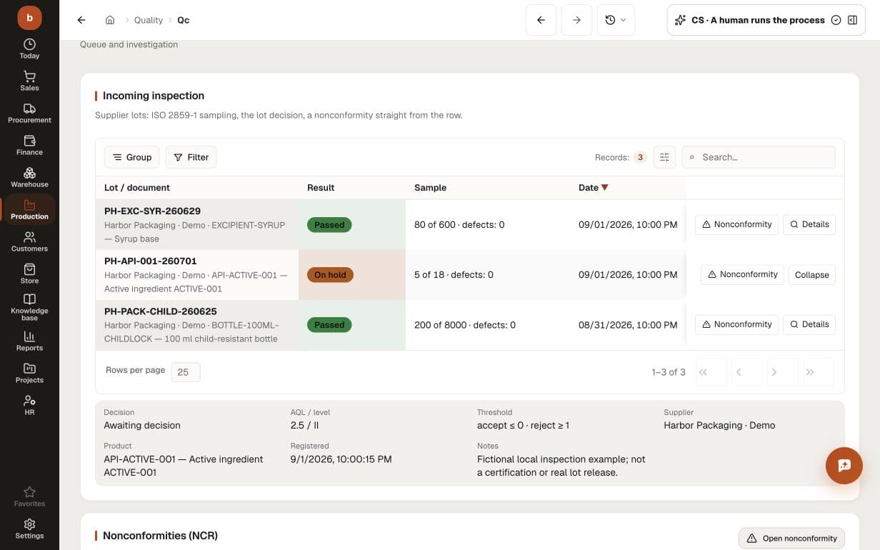
Task: Open Customers in the sidebar
Action: point(29,241)
